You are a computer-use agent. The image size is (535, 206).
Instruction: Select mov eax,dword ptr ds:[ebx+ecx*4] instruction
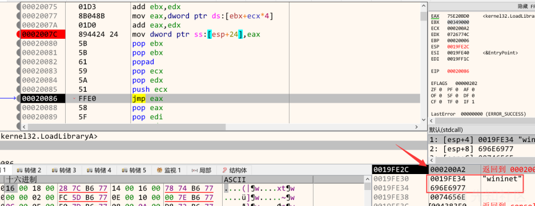coord(203,16)
